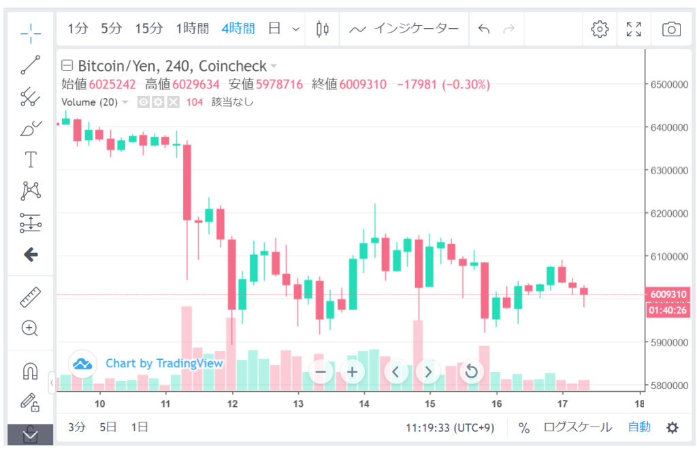Select the pitchfork drawing tool

coord(31,97)
